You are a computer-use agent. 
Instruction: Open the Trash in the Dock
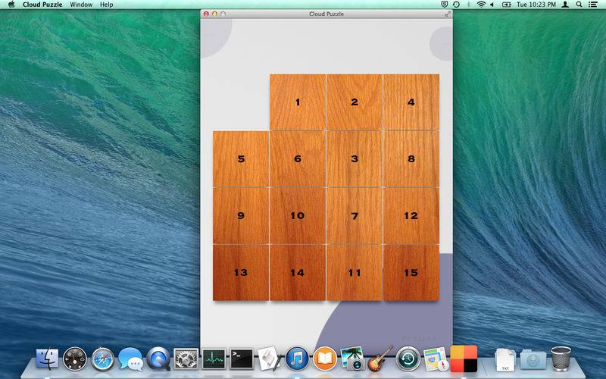[x=561, y=359]
